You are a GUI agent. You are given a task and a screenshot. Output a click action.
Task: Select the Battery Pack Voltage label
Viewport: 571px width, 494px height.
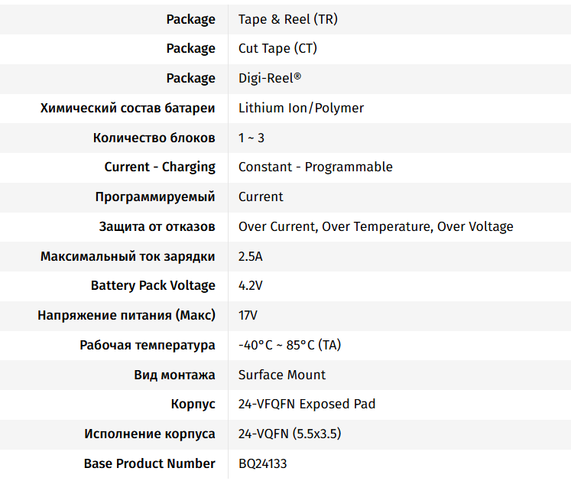[153, 285]
